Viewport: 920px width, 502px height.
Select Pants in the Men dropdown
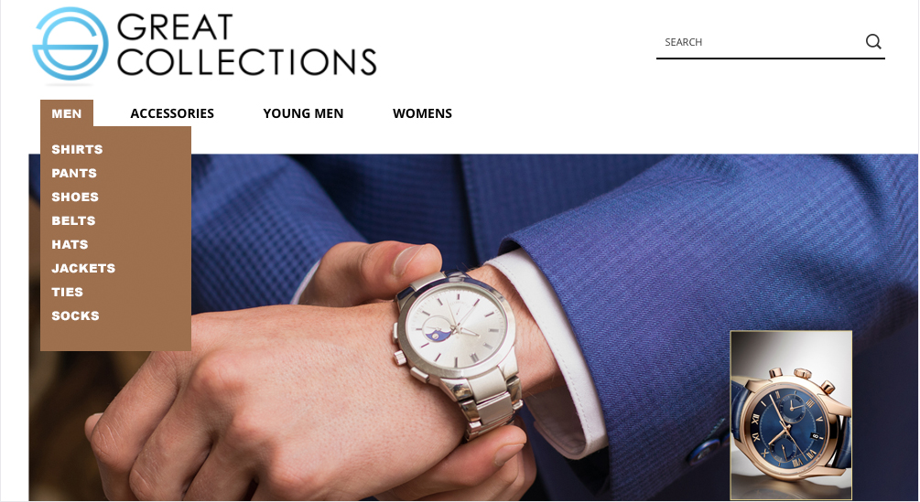pos(74,174)
